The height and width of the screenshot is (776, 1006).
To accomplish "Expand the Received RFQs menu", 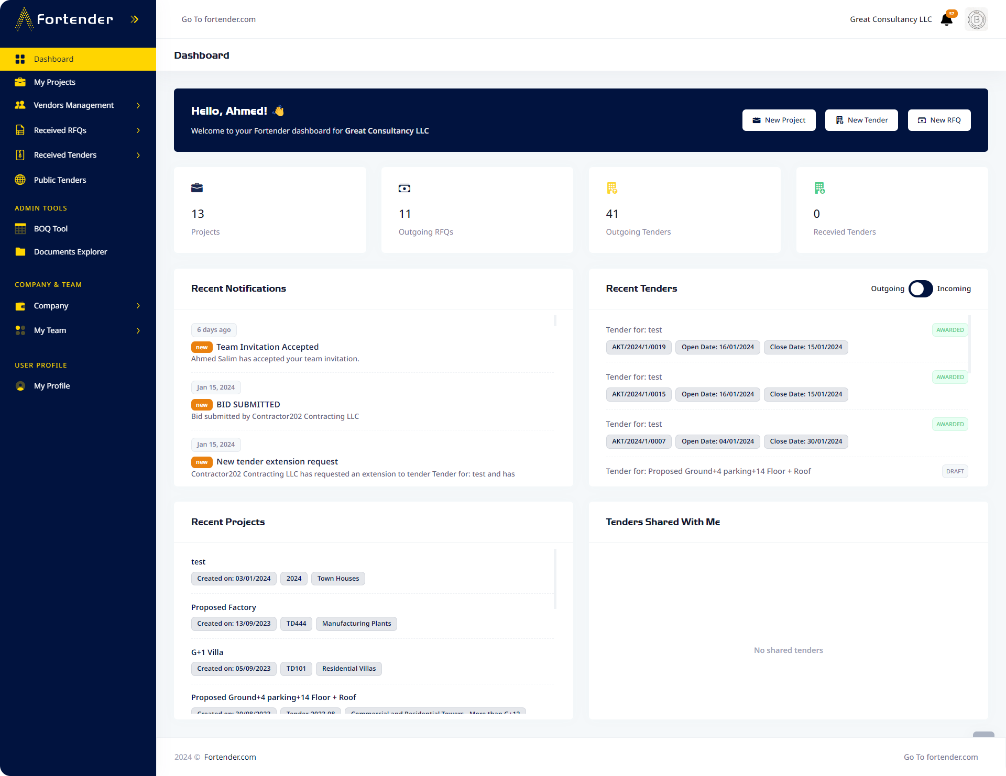I will pos(138,130).
